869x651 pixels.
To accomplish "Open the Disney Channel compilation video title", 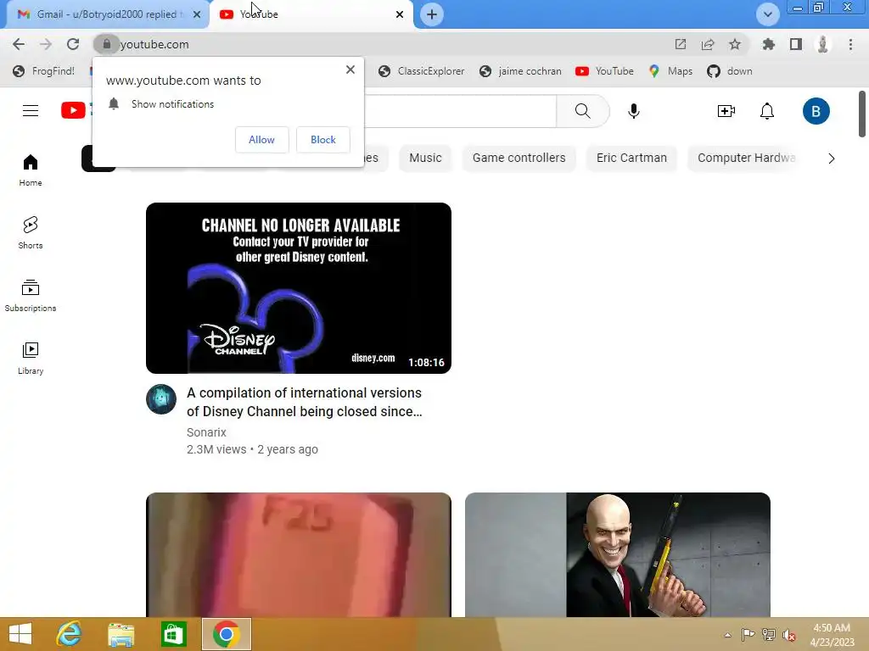I will [x=305, y=402].
